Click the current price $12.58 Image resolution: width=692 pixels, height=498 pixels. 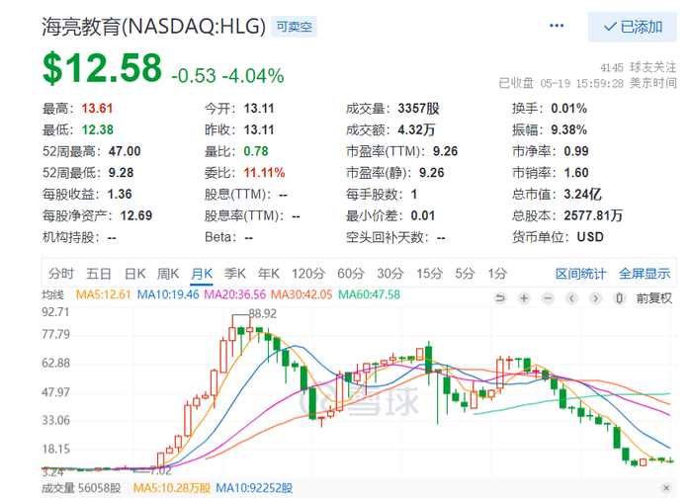tap(103, 68)
